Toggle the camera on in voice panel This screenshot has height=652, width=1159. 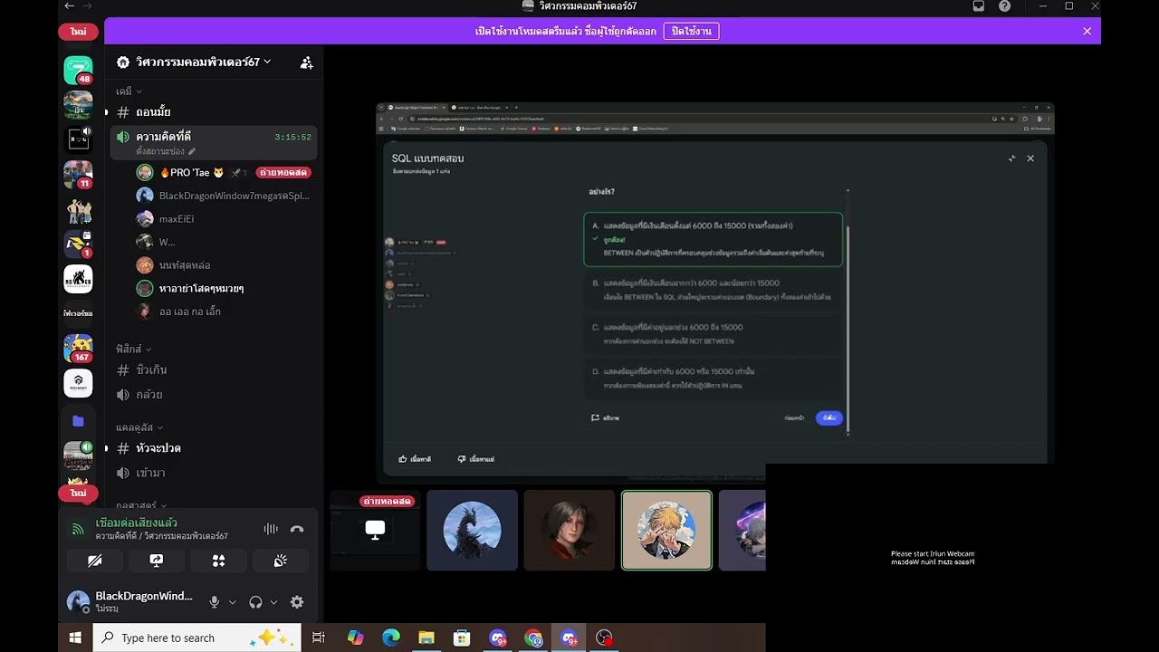click(94, 561)
